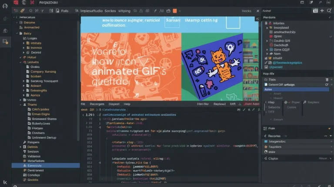This screenshot has width=334, height=187.
Task: Select the highlighted Aples row
Action: (296, 90)
